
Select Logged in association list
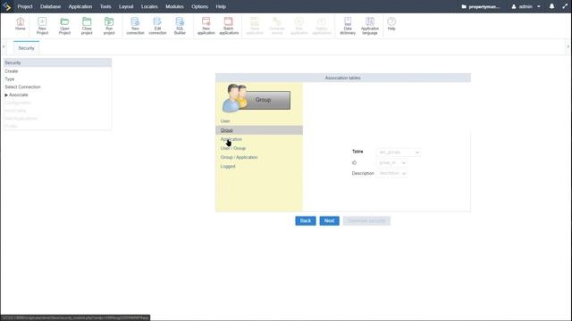[x=228, y=167]
